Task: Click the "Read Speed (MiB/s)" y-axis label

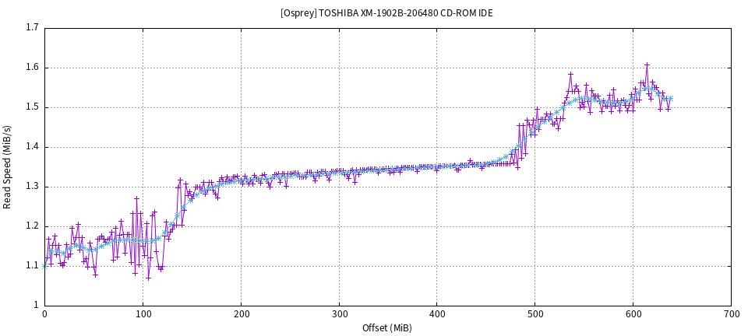Action: click(x=8, y=166)
